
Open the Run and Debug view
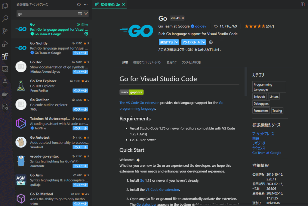click(x=5, y=44)
